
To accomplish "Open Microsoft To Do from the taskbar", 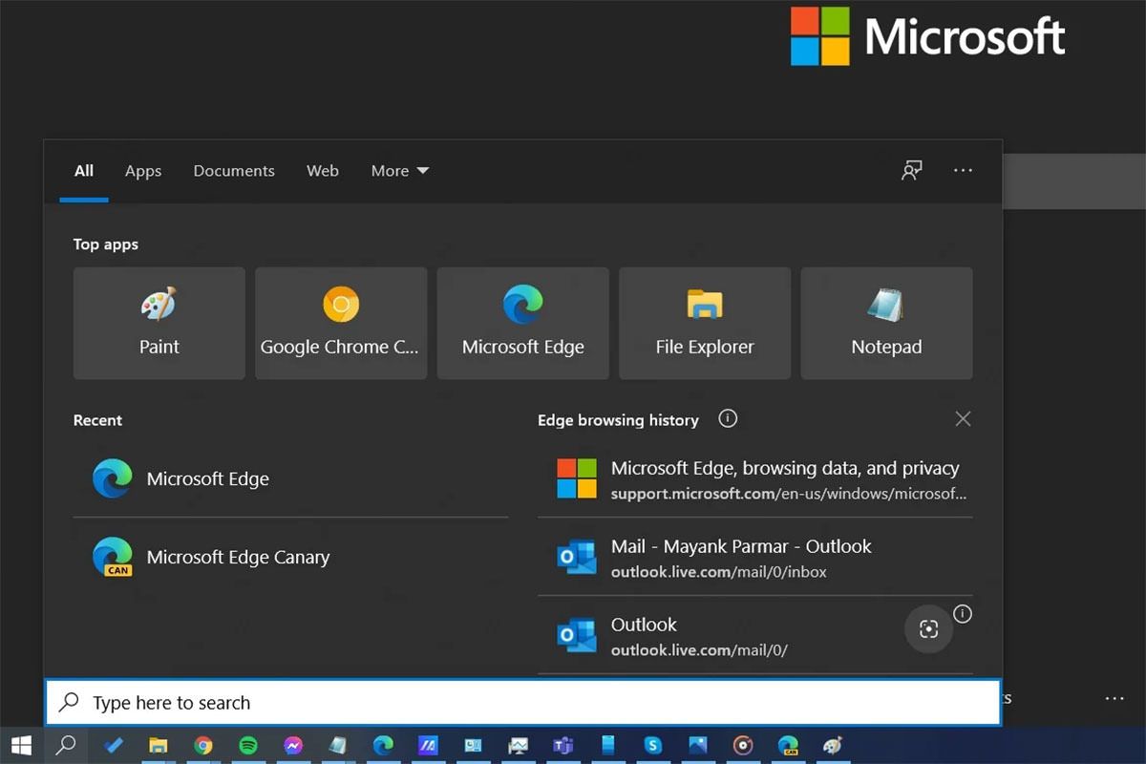I will pyautogui.click(x=114, y=745).
